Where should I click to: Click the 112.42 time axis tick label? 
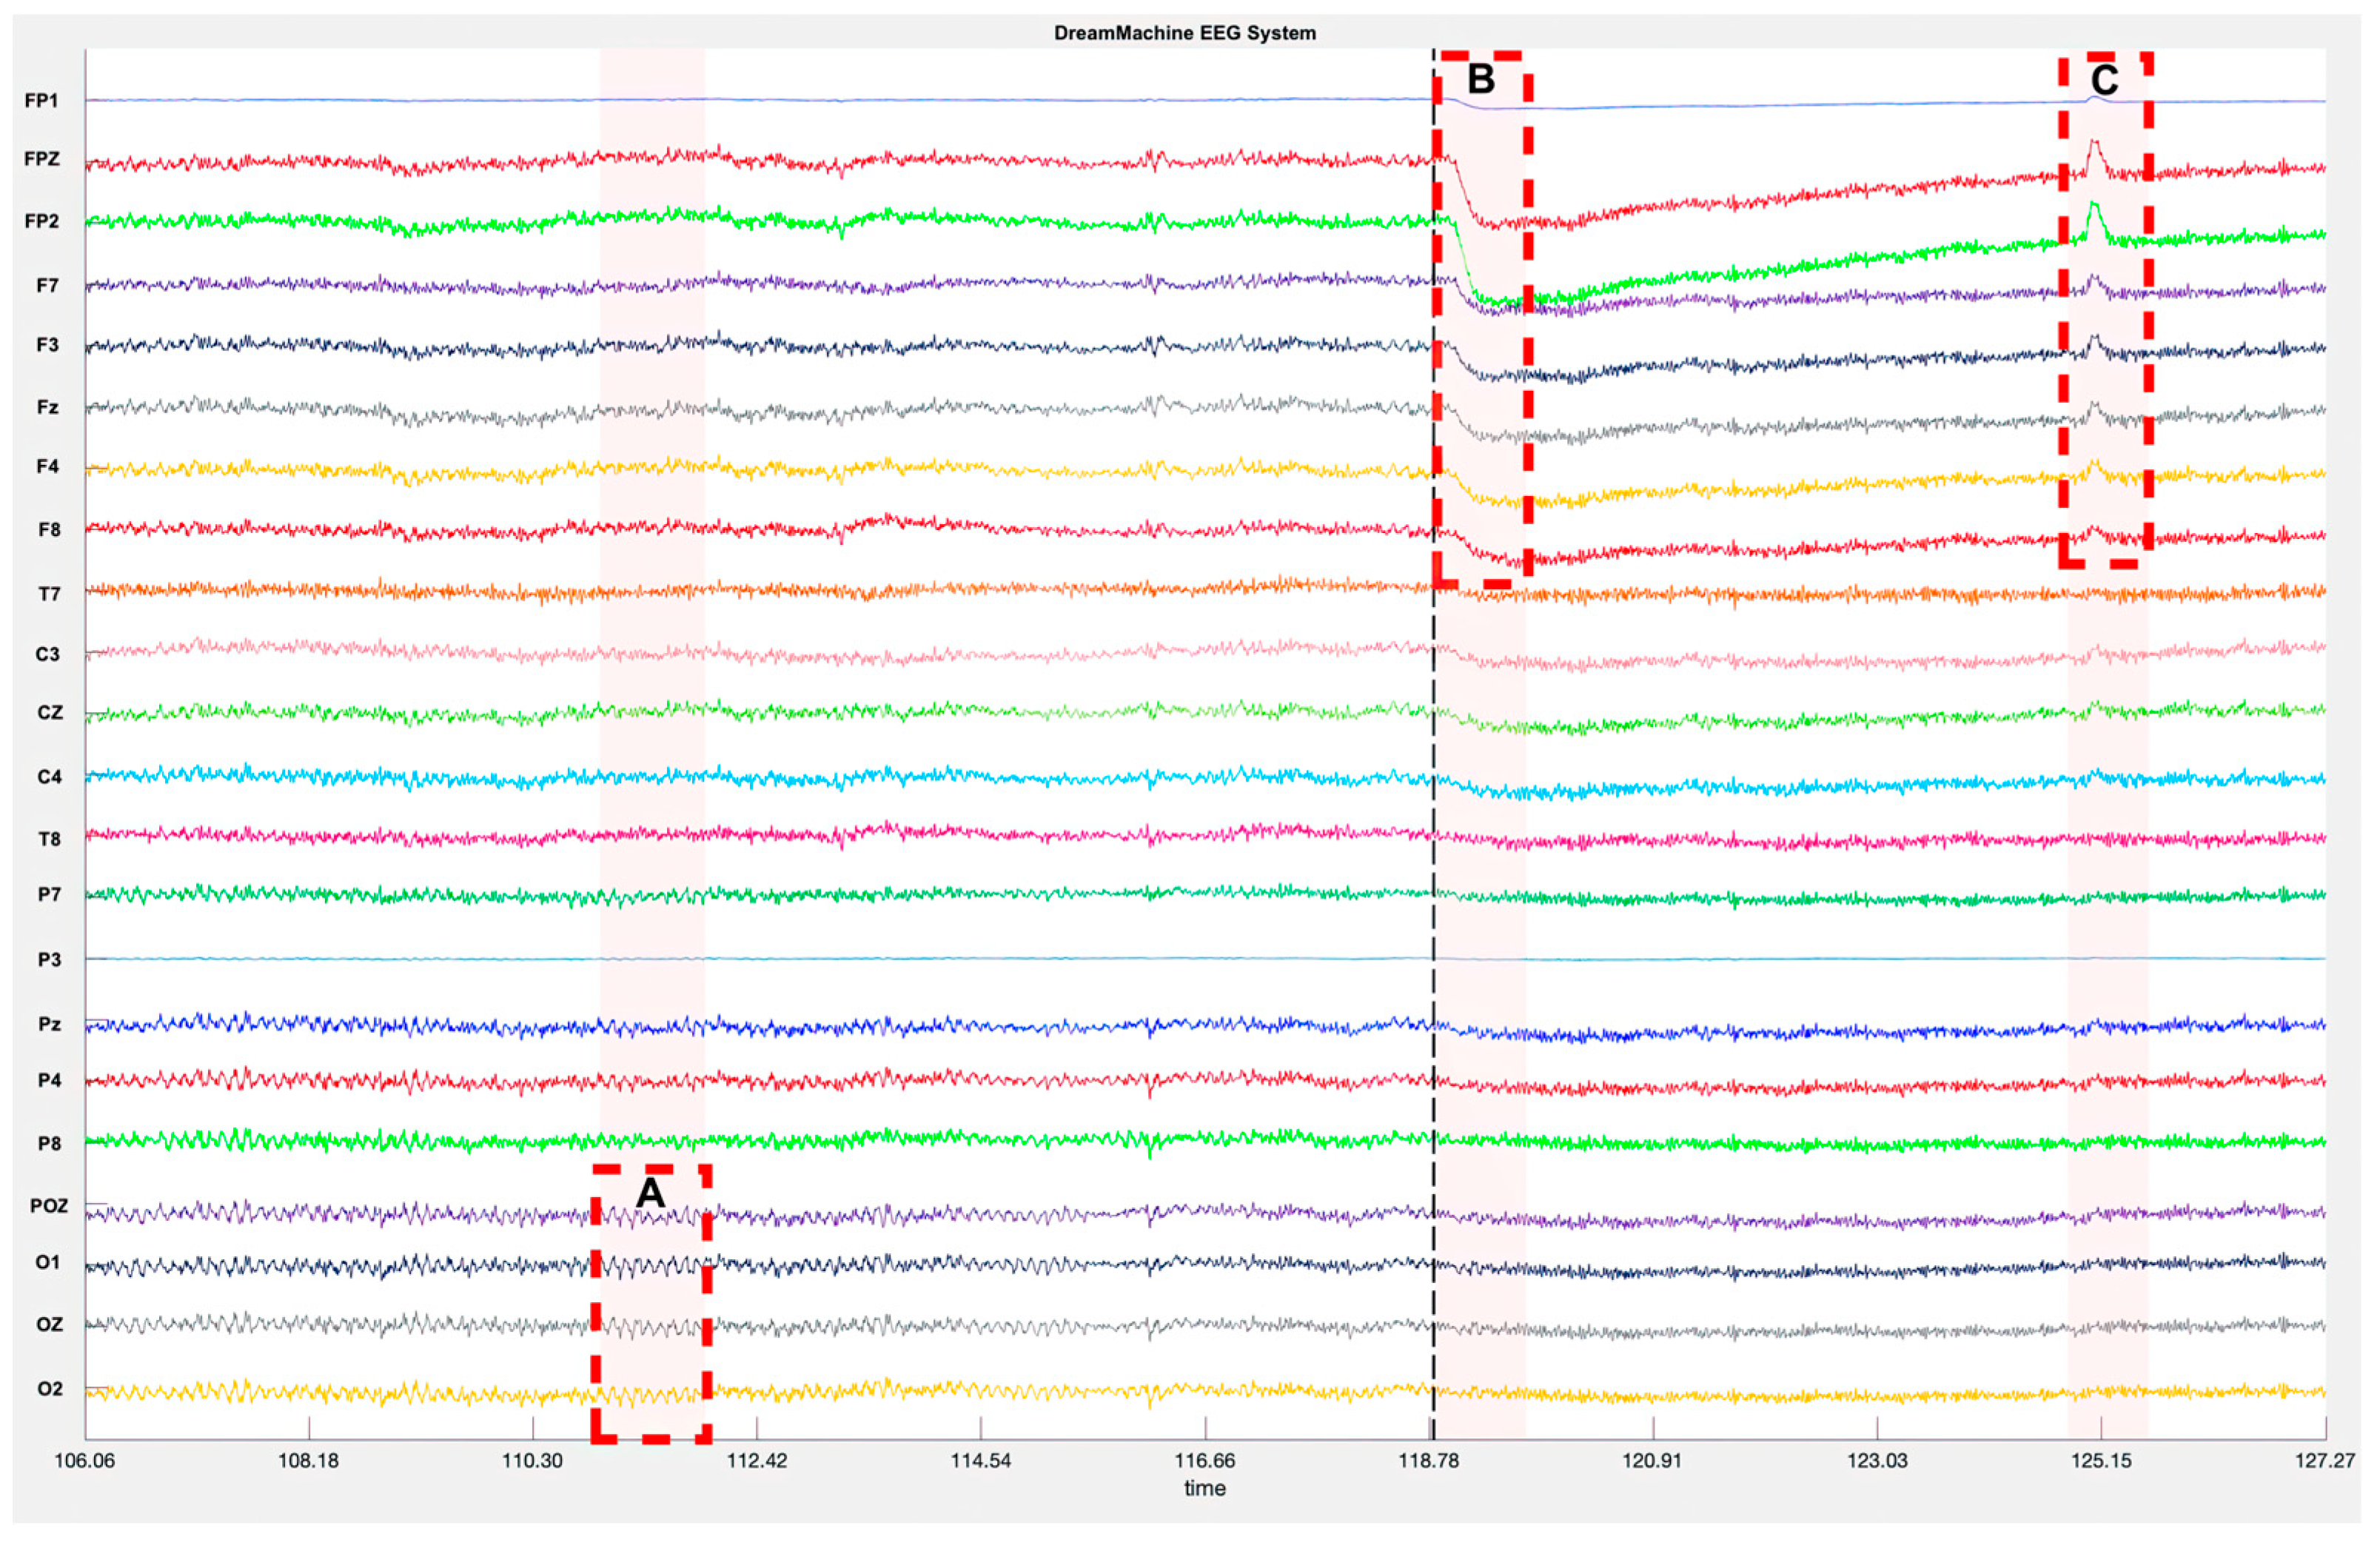pos(756,1461)
